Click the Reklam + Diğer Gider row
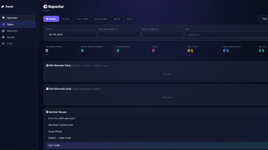Viewport: 268px width, 150px height. coord(157,138)
